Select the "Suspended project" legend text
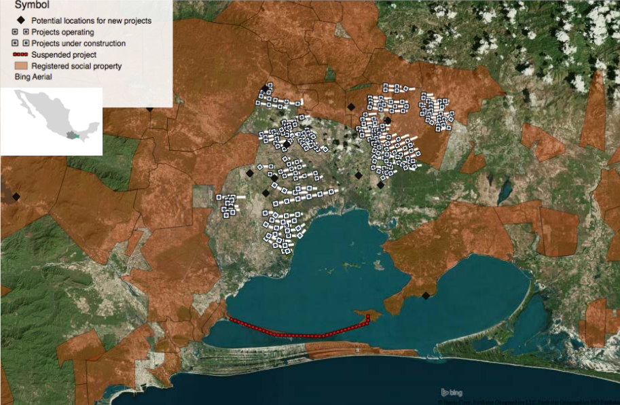This screenshot has width=620, height=405. click(x=64, y=54)
